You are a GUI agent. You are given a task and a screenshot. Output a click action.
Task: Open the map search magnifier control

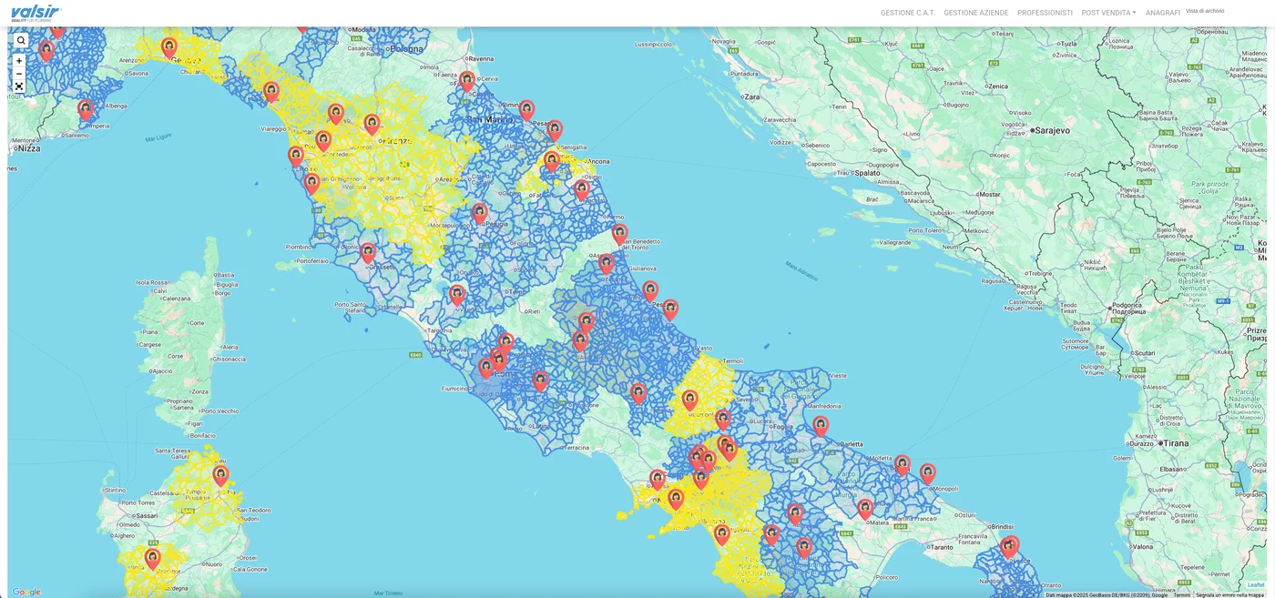[21, 41]
